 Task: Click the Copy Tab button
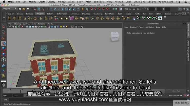click(176, 91)
